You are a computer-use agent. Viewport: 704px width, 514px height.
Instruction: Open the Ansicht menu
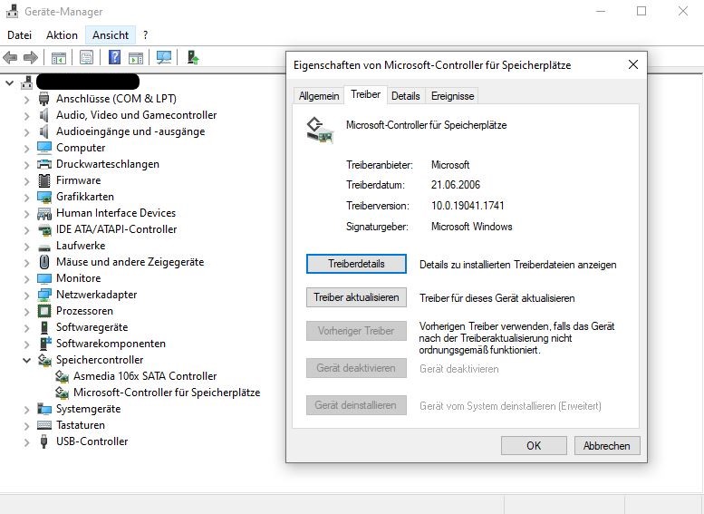coord(111,35)
